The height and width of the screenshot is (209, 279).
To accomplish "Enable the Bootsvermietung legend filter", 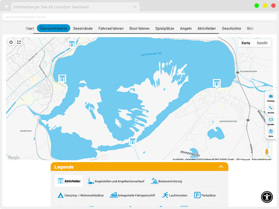I will point(166,181).
